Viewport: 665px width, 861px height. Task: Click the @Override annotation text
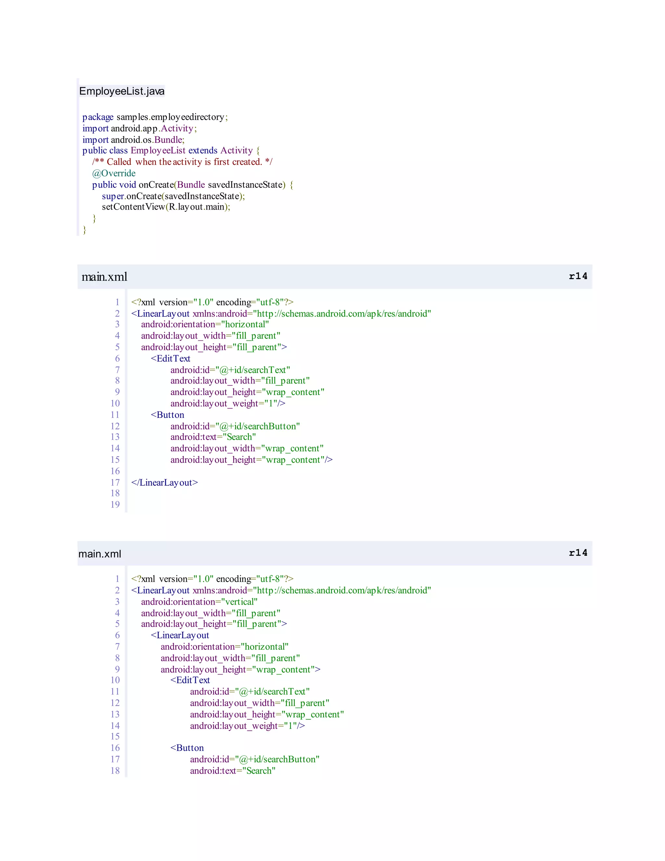point(113,173)
